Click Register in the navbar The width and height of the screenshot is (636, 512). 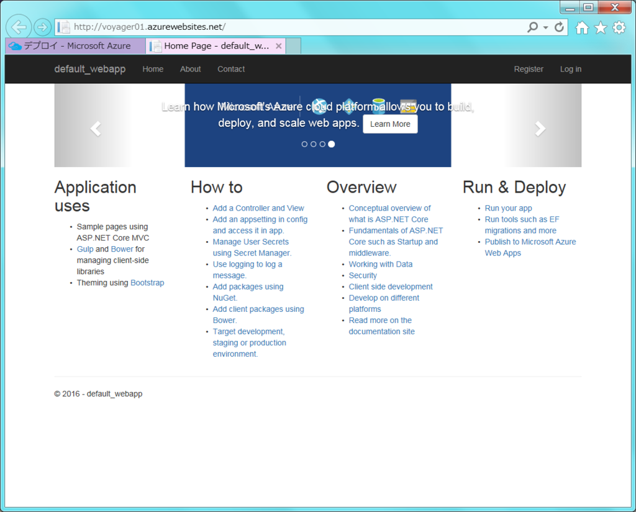(x=529, y=69)
